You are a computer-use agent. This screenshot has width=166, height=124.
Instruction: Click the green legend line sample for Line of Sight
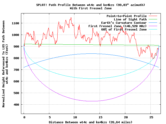153,19
